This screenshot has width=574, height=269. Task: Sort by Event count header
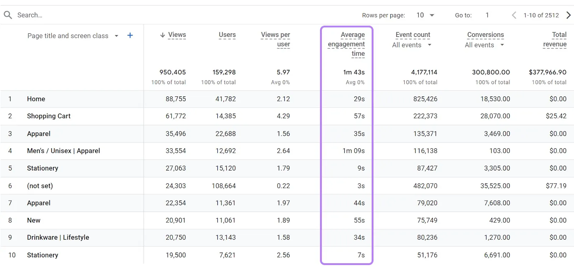point(413,35)
